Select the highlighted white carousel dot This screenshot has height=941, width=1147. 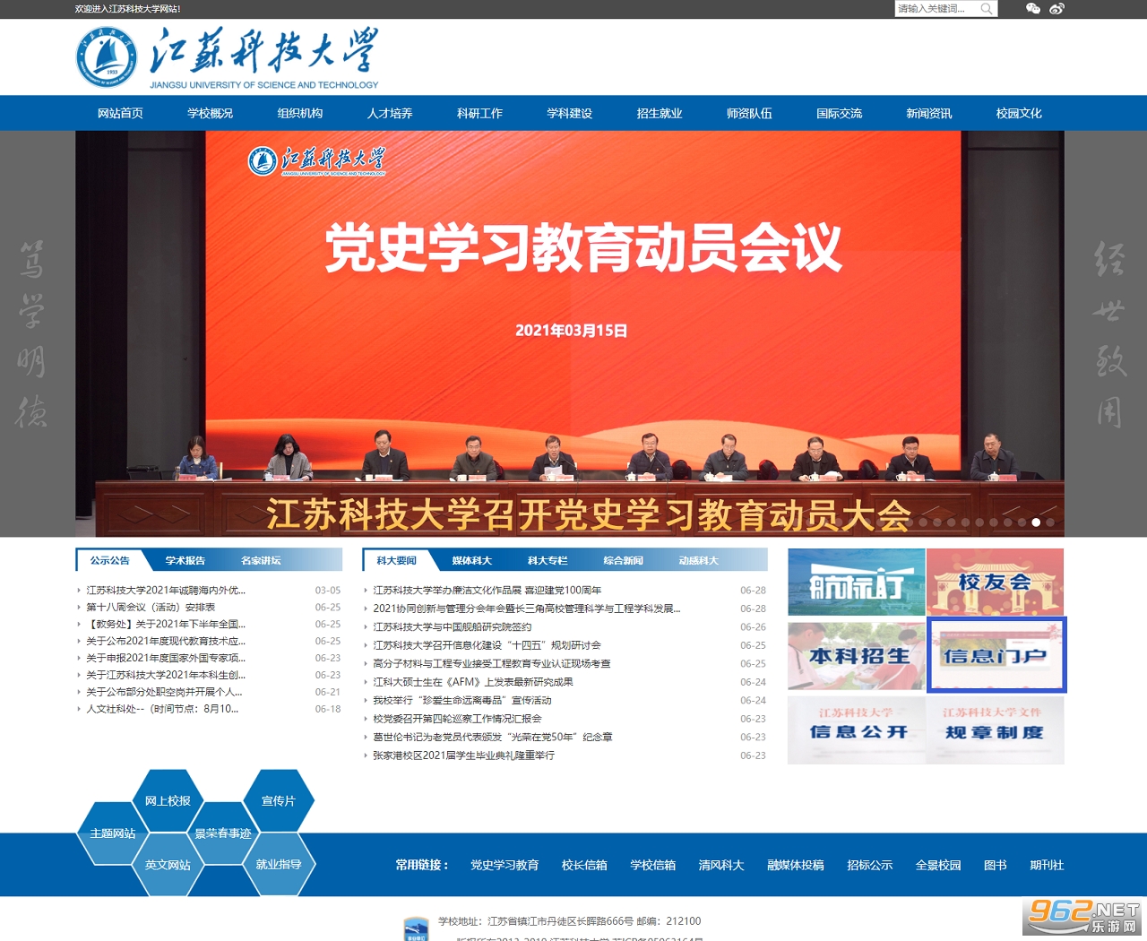(x=1036, y=522)
